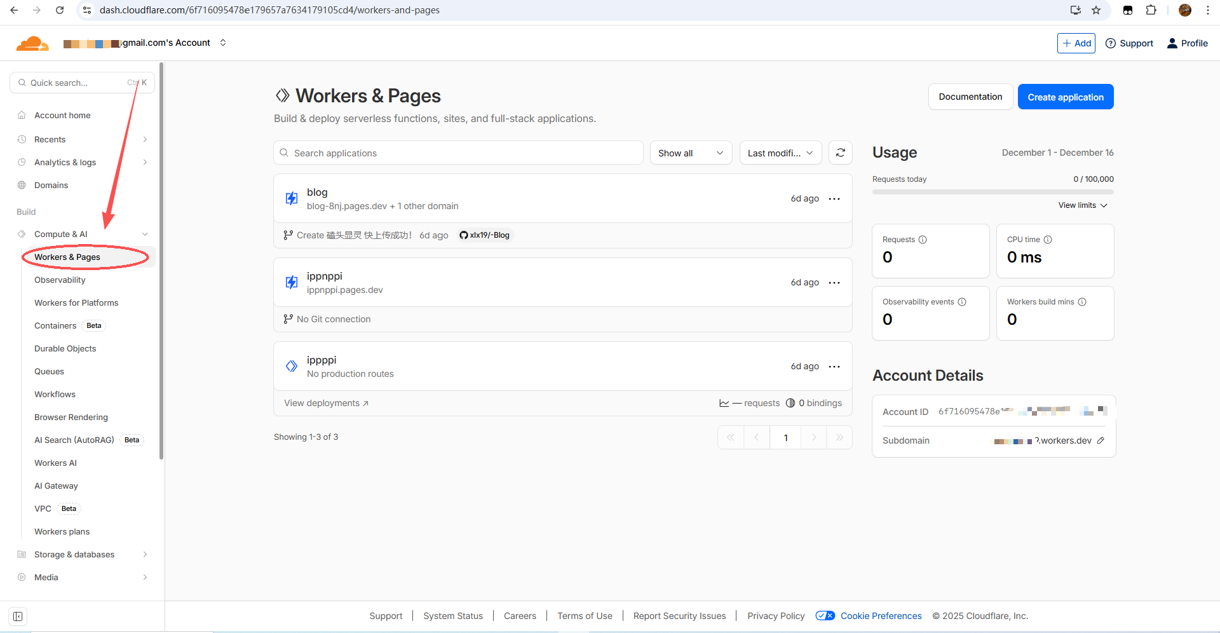Image resolution: width=1220 pixels, height=633 pixels.
Task: Click the sidebar vertical scrollbar
Action: 161,261
